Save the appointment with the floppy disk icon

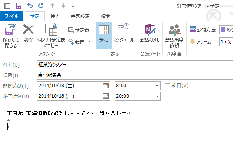tap(19, 6)
